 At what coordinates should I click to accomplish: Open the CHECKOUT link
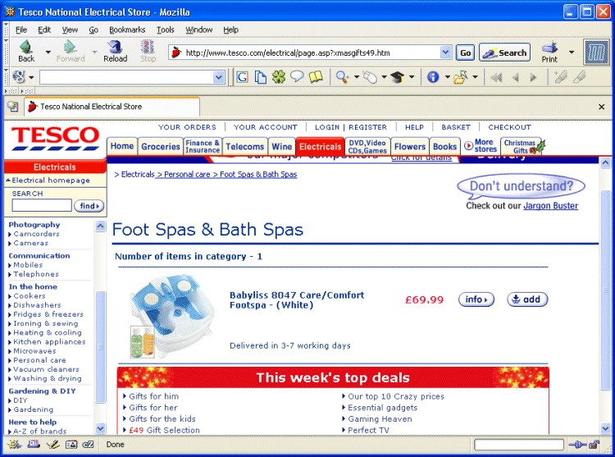pos(509,127)
